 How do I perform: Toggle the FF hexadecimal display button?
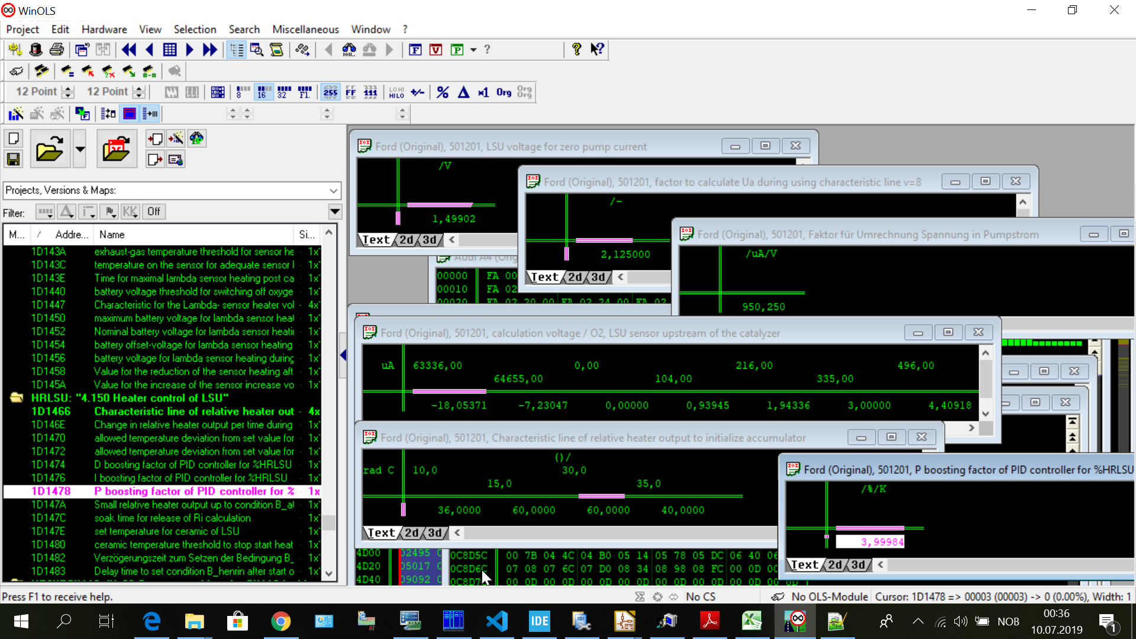(351, 92)
